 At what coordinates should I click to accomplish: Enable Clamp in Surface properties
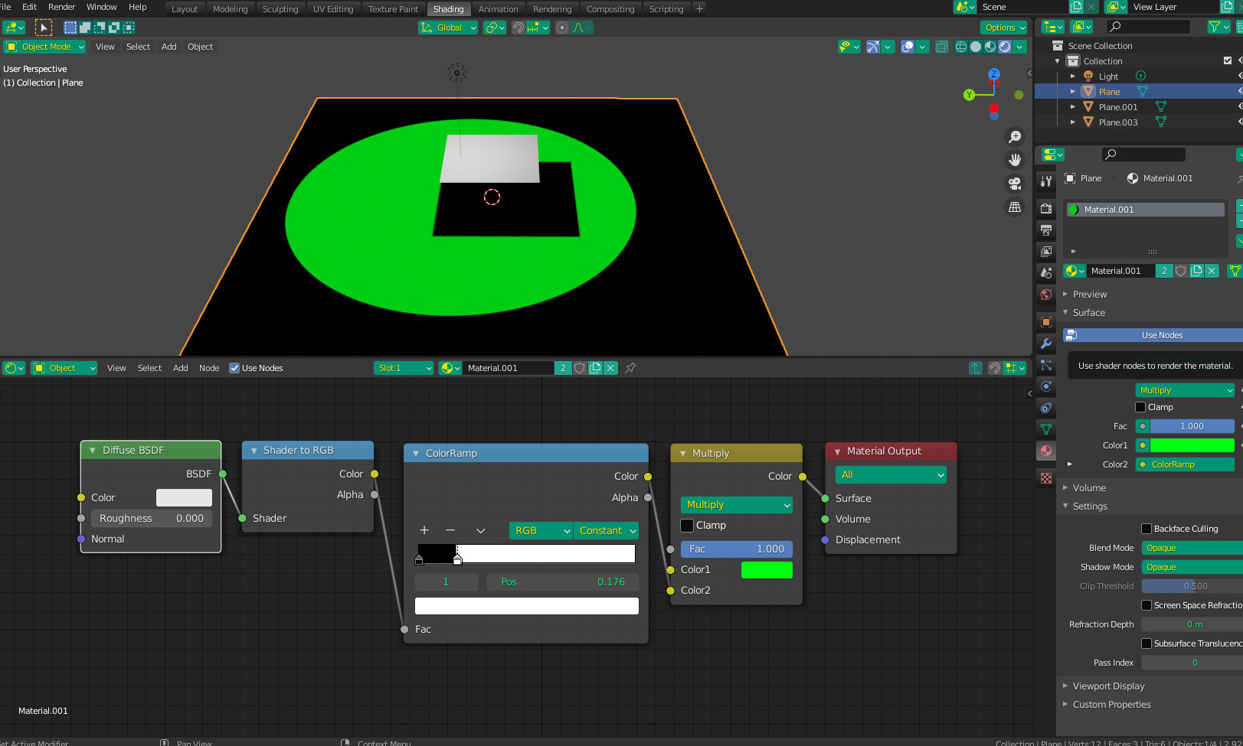(1140, 407)
